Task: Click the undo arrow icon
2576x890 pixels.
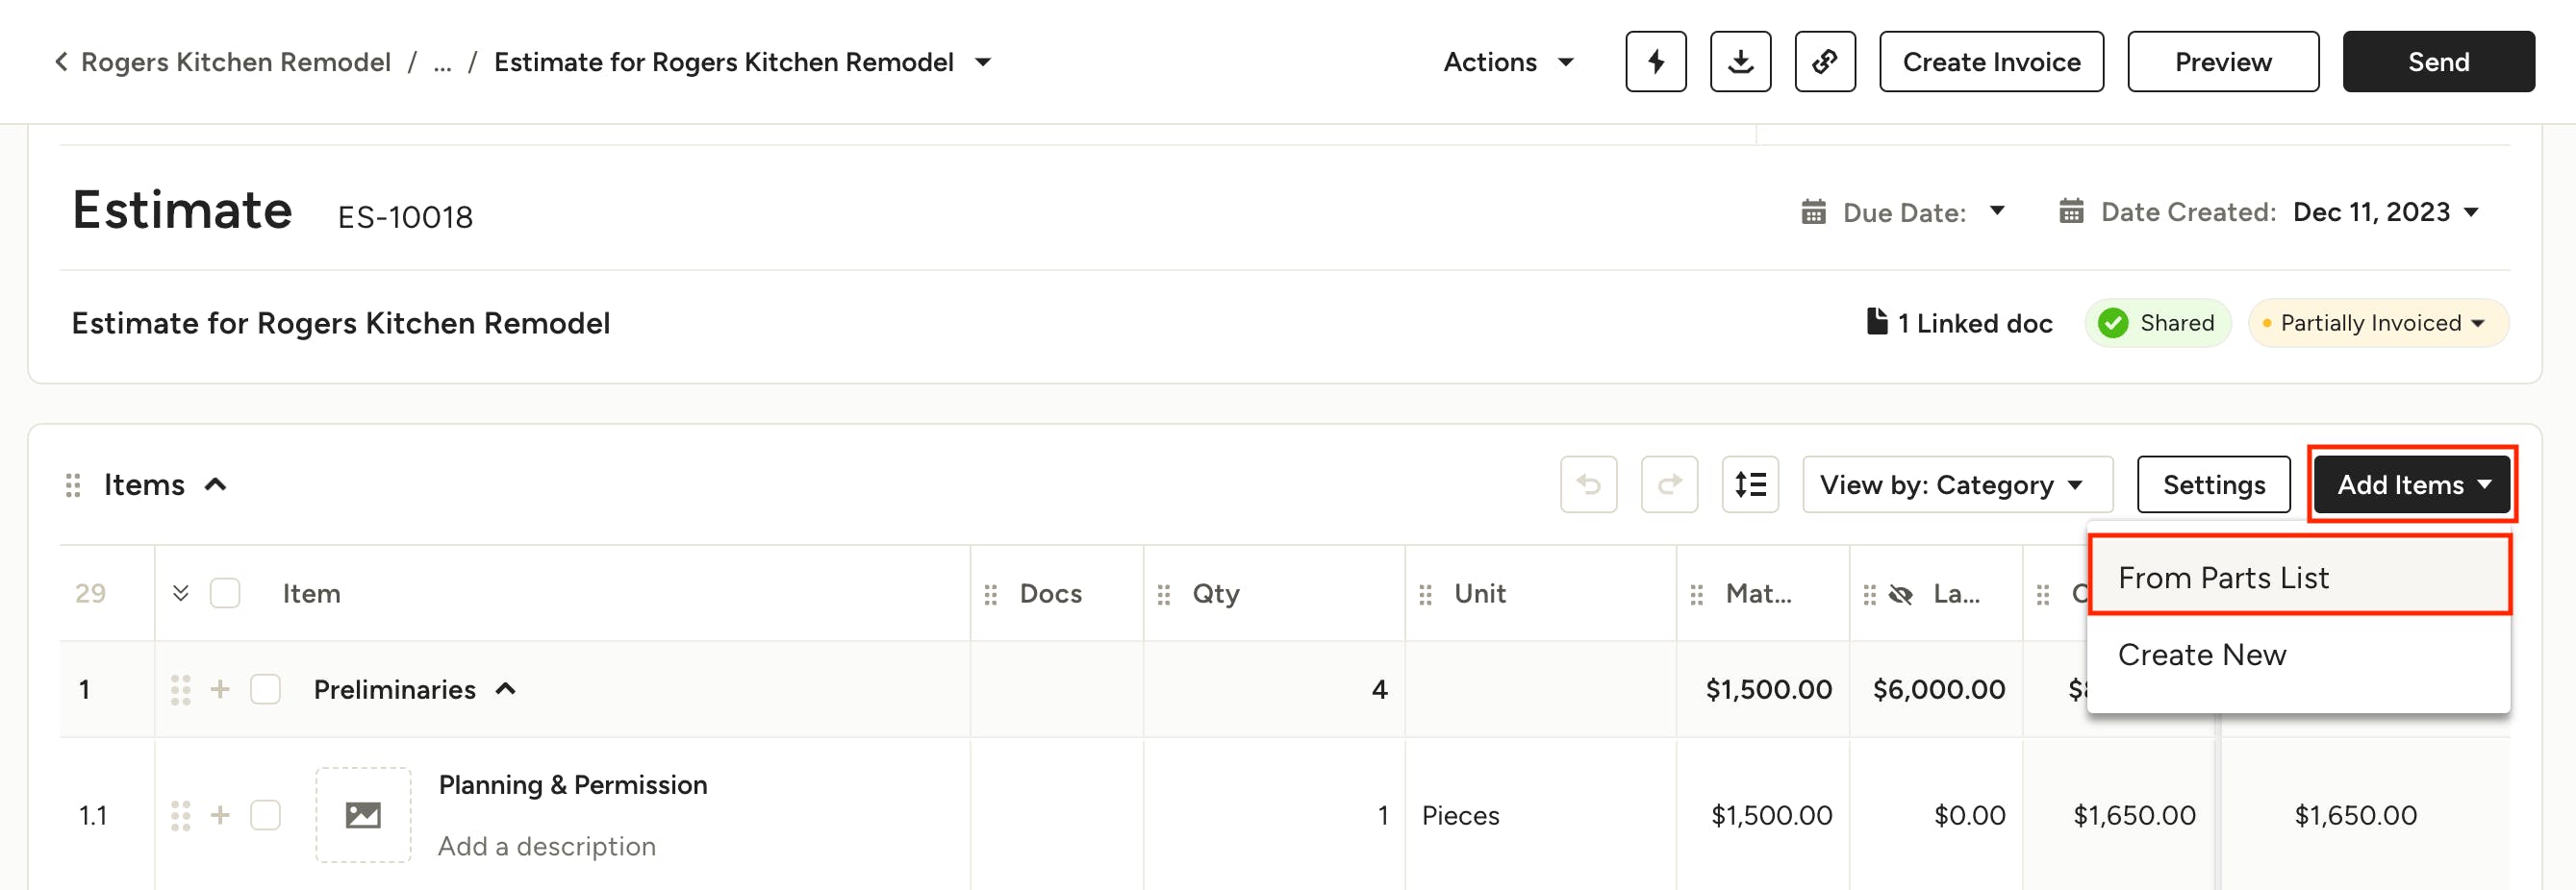Action: (x=1588, y=484)
